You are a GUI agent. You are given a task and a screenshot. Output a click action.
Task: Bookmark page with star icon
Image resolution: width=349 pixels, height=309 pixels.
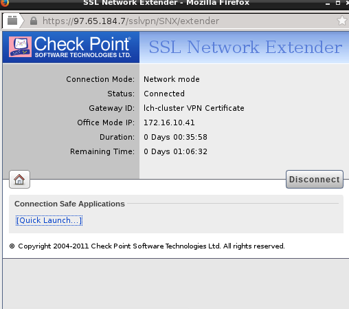(342, 21)
